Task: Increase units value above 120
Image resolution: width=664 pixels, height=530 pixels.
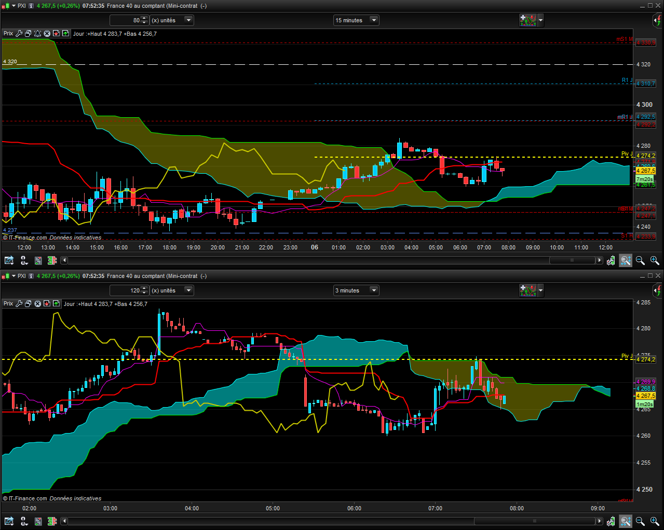Action: point(144,288)
